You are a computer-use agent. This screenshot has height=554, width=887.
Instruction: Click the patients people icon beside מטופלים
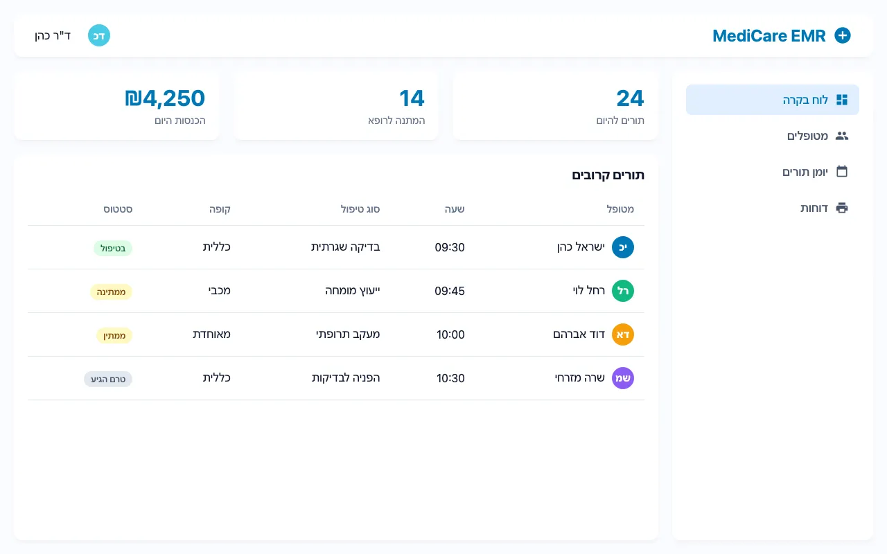click(x=842, y=136)
